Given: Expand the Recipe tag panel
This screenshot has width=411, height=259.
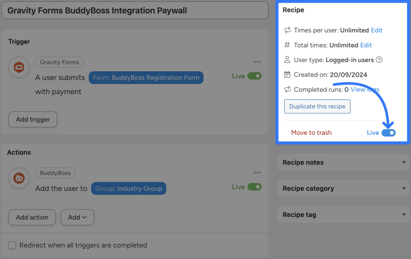Looking at the screenshot, I should 343,215.
